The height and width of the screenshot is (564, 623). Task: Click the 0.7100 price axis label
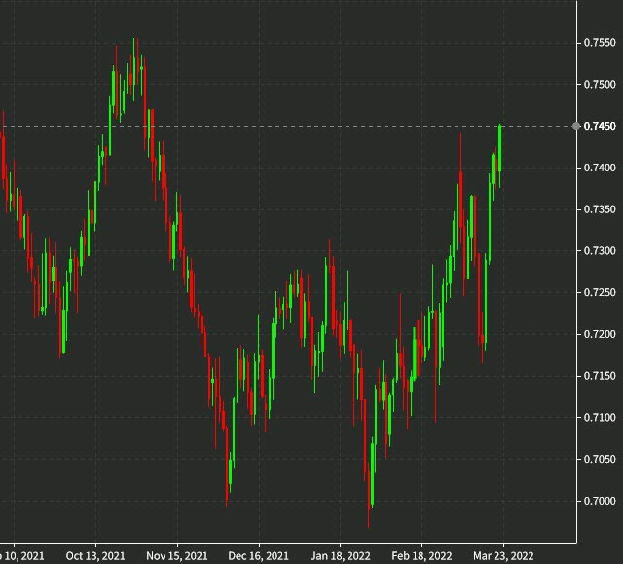click(x=600, y=417)
